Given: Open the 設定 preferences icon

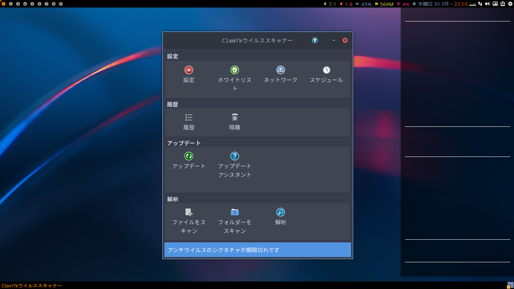Looking at the screenshot, I should coord(189,70).
